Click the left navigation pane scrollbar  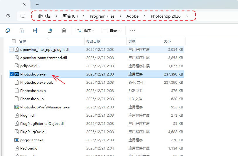point(1,115)
